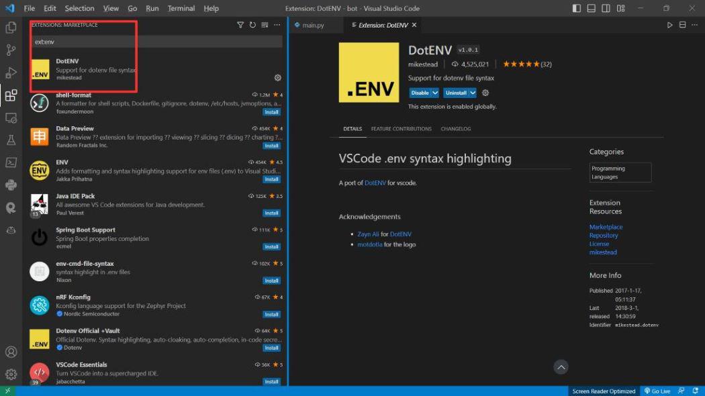The height and width of the screenshot is (396, 705).
Task: Open the Help menu
Action: (211, 8)
